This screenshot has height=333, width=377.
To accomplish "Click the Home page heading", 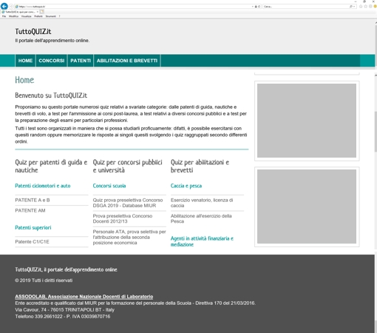I will [24, 80].
